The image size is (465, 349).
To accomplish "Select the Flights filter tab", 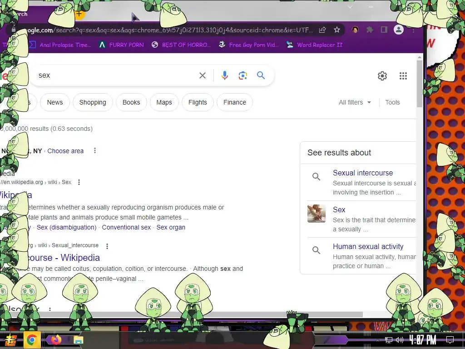I will coord(198,102).
